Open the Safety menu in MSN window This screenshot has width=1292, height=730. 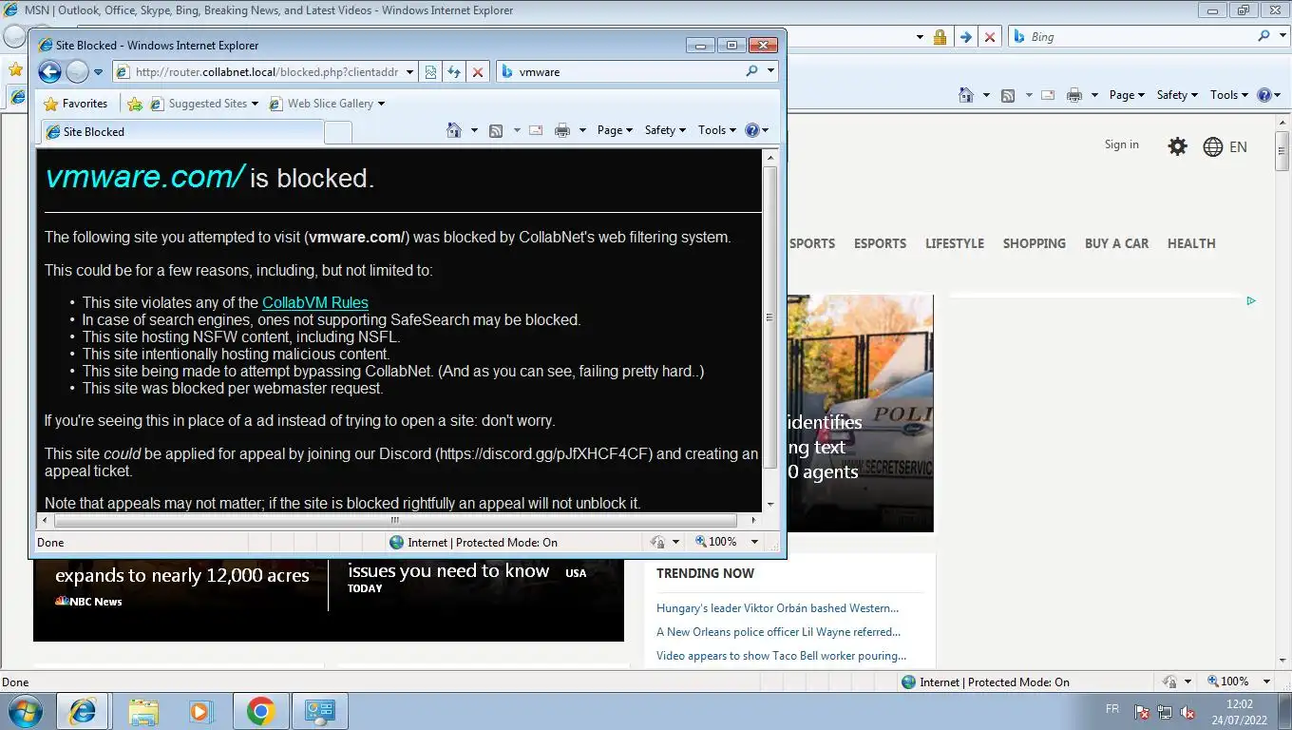pos(1177,95)
